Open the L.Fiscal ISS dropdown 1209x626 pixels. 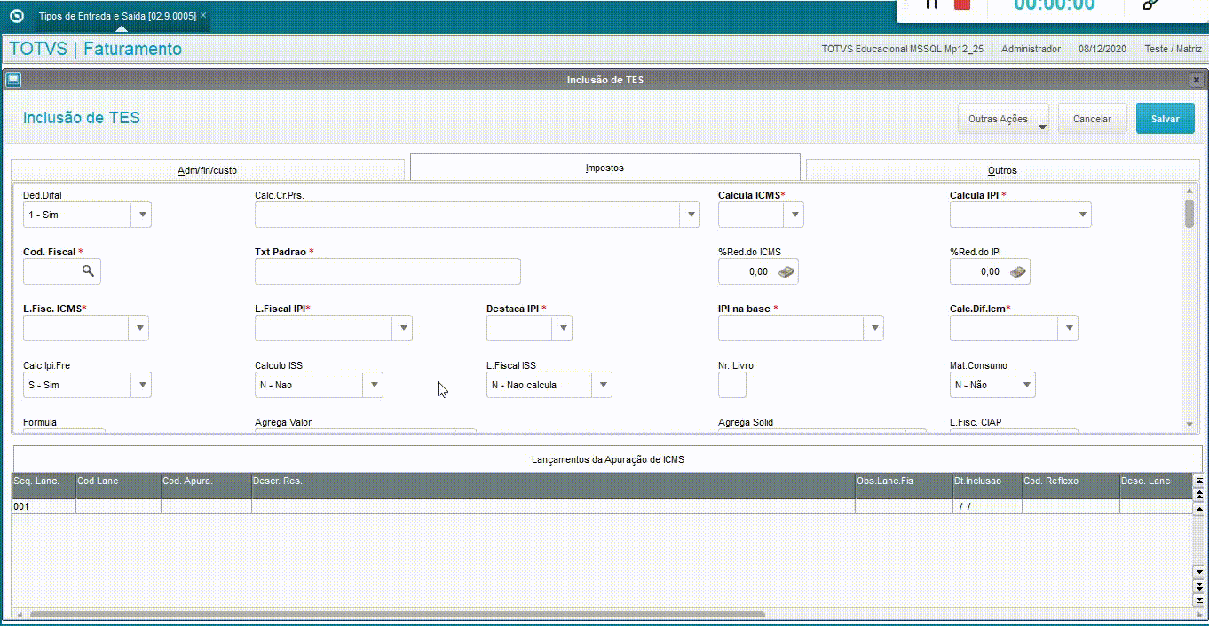(x=602, y=385)
